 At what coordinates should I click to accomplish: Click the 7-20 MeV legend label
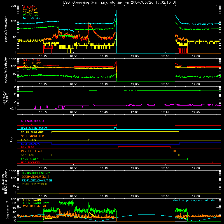click(30, 69)
